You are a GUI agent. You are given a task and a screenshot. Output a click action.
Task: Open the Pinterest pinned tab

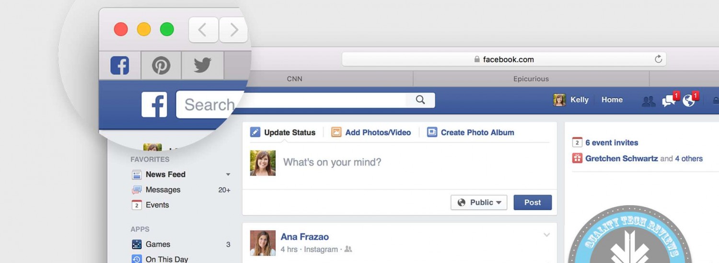pyautogui.click(x=161, y=66)
